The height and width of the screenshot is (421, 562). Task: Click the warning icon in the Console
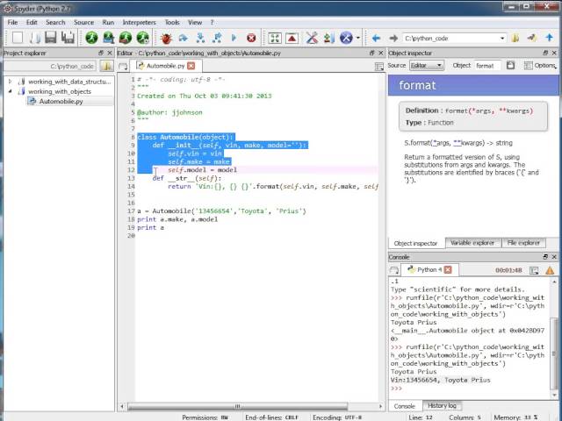(x=550, y=270)
